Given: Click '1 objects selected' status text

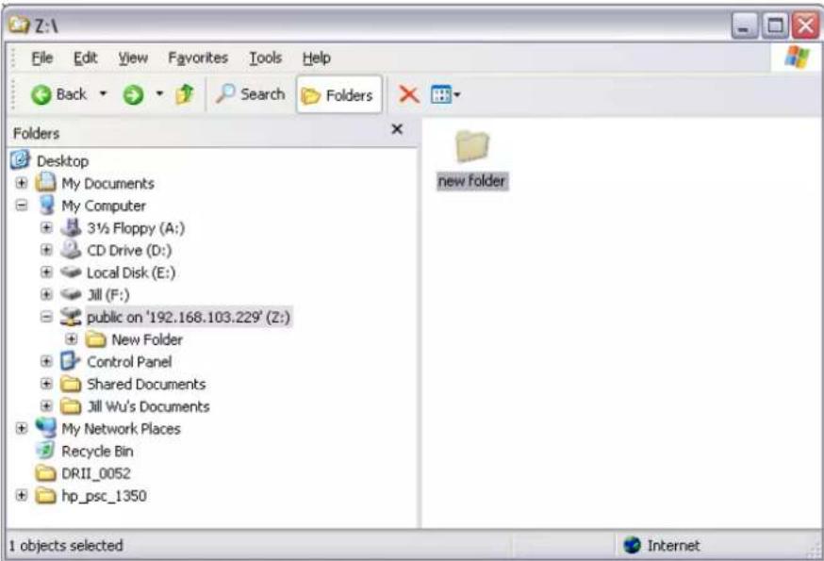Looking at the screenshot, I should 66,546.
